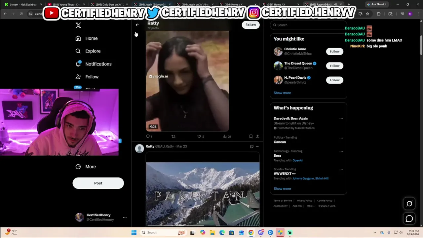Click the CertifiedHenry profile avatar
Image resolution: width=423 pixels, height=238 pixels.
[x=80, y=217]
